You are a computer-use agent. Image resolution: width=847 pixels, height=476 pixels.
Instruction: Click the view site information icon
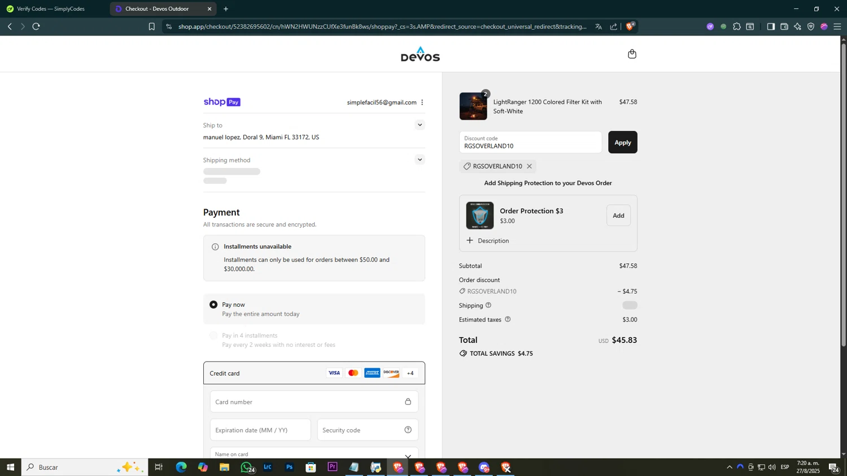[169, 27]
